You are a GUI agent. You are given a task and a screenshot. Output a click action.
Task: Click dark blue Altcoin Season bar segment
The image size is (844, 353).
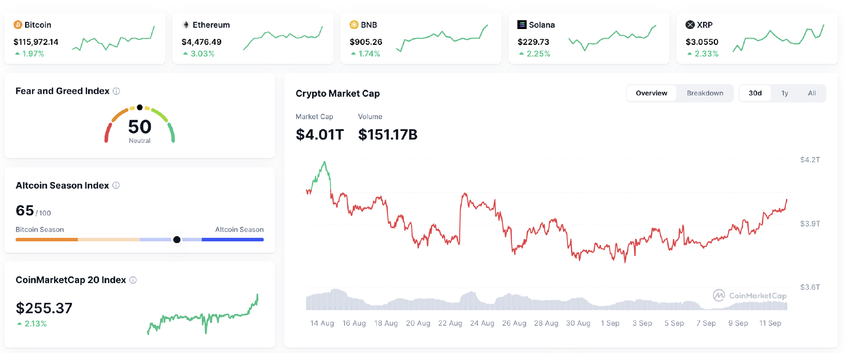[x=233, y=240]
